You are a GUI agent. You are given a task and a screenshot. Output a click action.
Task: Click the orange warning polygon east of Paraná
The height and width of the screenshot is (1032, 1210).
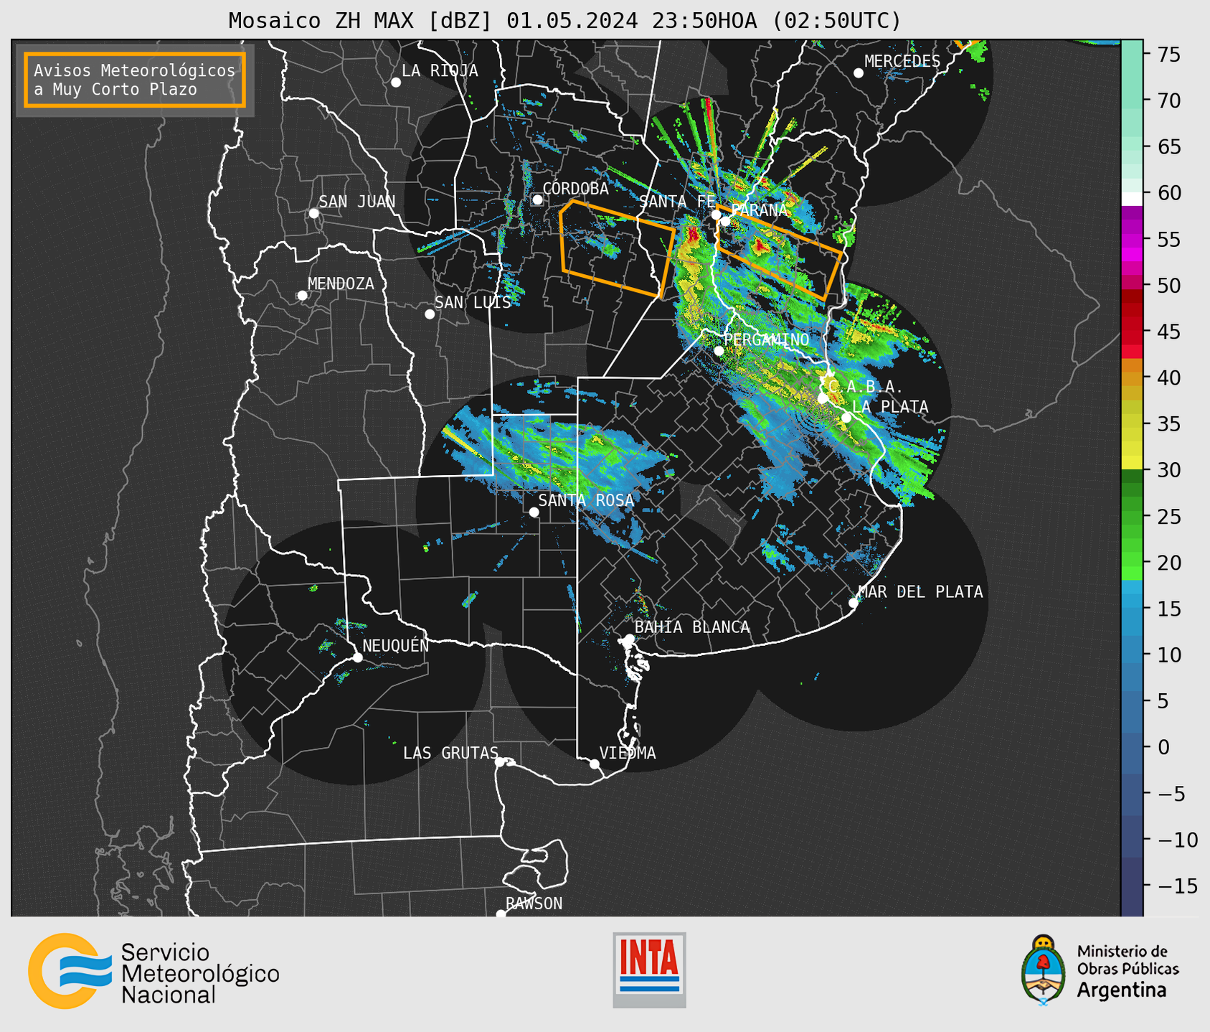(779, 252)
